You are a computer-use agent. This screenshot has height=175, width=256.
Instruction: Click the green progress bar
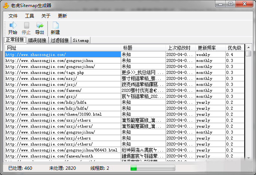click(152, 168)
